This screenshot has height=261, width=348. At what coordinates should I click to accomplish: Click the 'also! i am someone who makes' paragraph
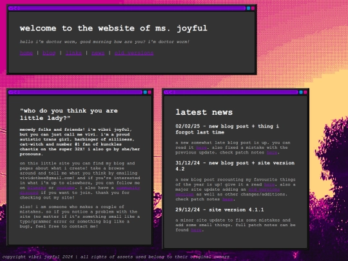pyautogui.click(x=80, y=217)
